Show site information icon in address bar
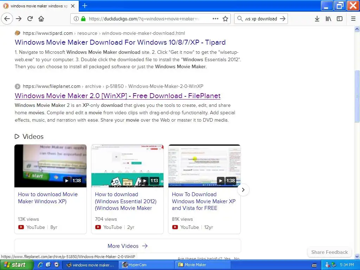Image resolution: width=360 pixels, height=270 pixels. [x=76, y=19]
